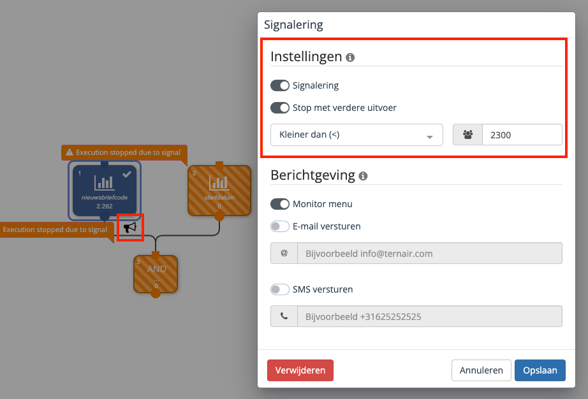
Task: Click Annuleren to cancel
Action: 481,370
